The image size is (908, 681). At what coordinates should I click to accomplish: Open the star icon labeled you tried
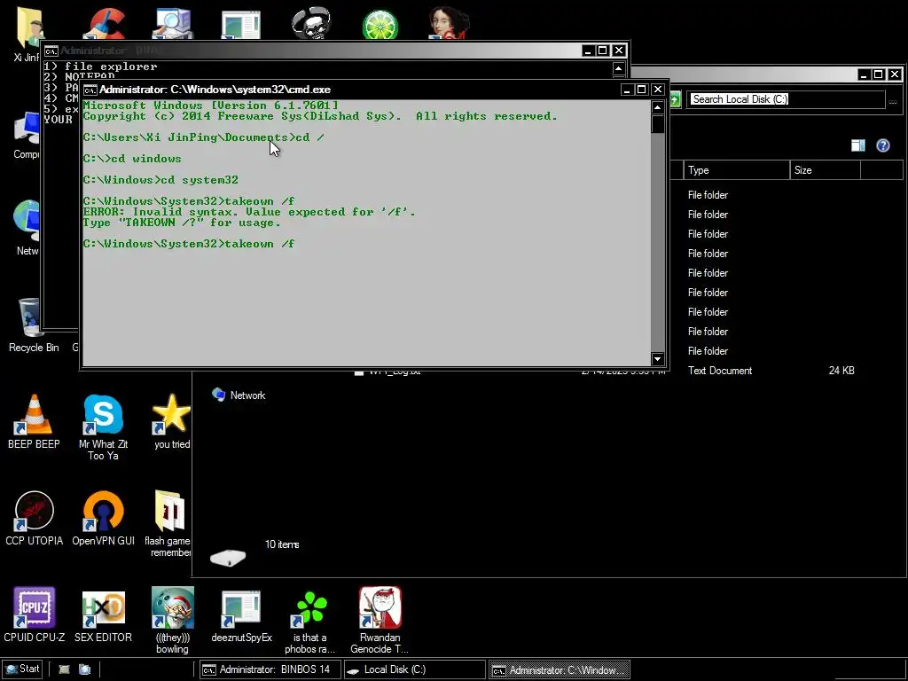click(171, 421)
